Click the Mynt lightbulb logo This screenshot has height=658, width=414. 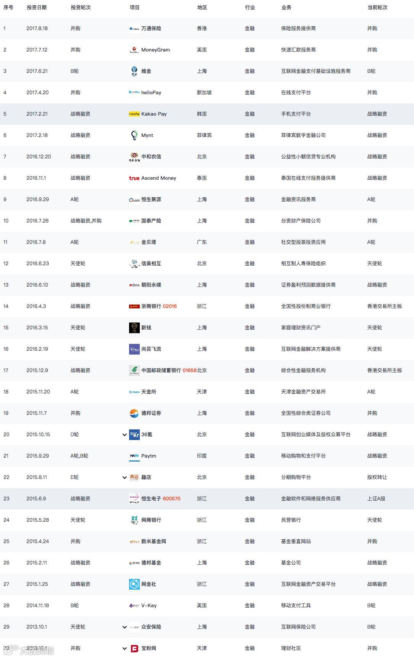[134, 135]
